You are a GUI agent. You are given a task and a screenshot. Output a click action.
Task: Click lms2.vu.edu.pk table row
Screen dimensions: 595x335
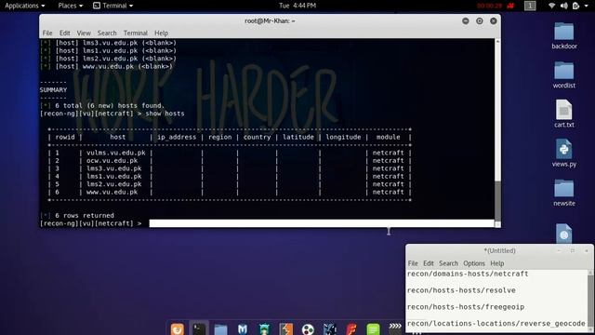pyautogui.click(x=113, y=184)
